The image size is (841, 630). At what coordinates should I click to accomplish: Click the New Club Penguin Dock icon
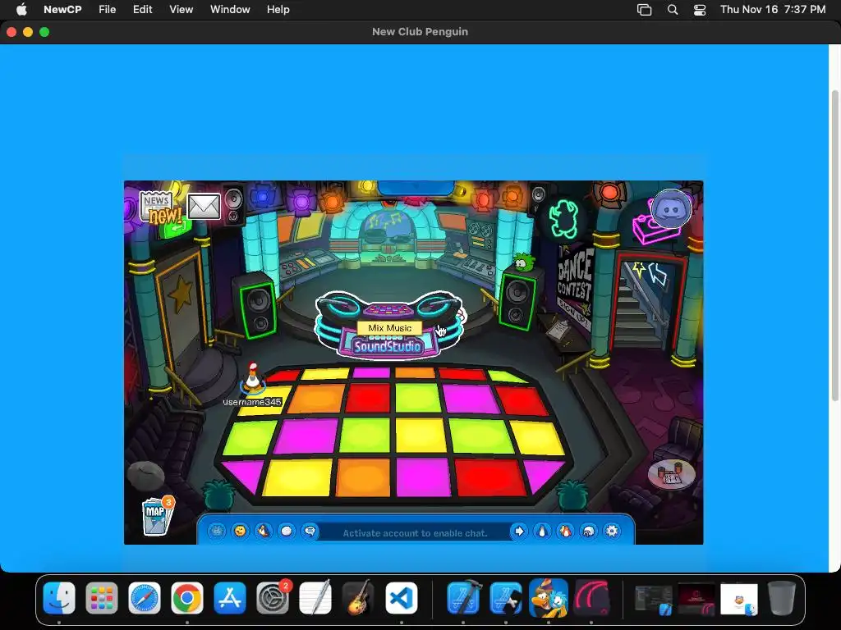(x=548, y=598)
